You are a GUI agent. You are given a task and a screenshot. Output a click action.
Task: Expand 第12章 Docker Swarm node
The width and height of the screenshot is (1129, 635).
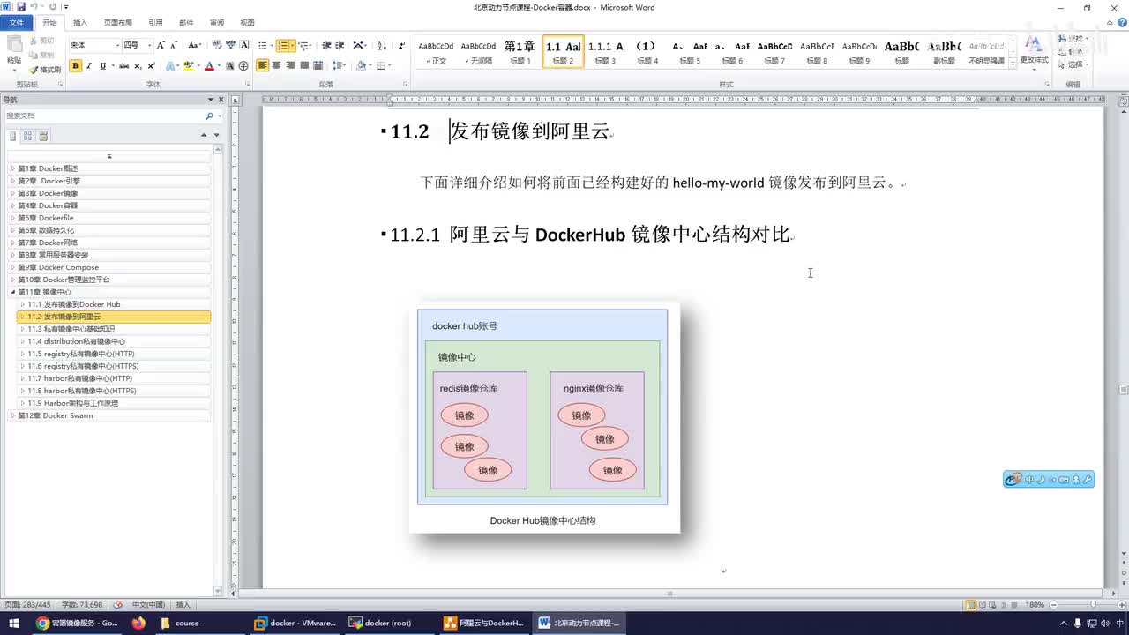tap(12, 415)
